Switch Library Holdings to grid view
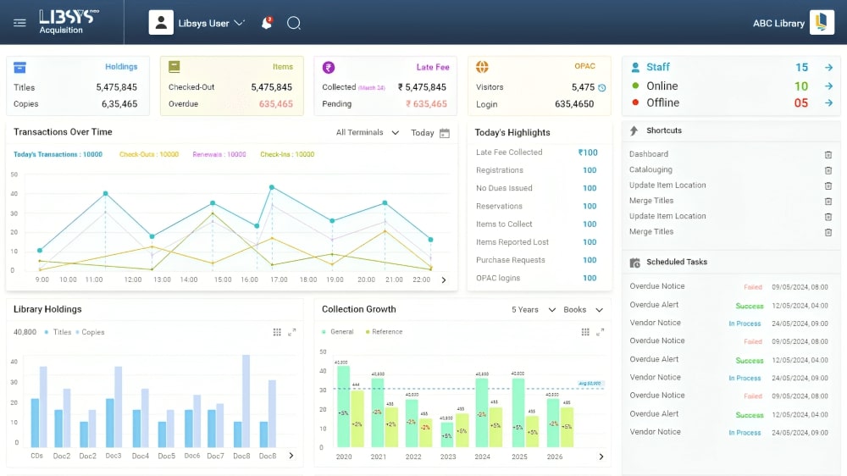 click(277, 332)
